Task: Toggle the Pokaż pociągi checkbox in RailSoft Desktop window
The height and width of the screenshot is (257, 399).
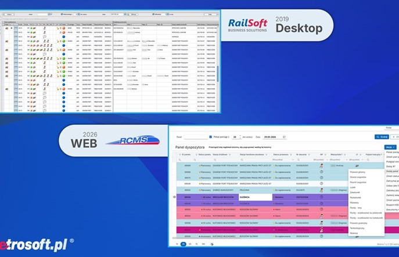Action: point(62,15)
